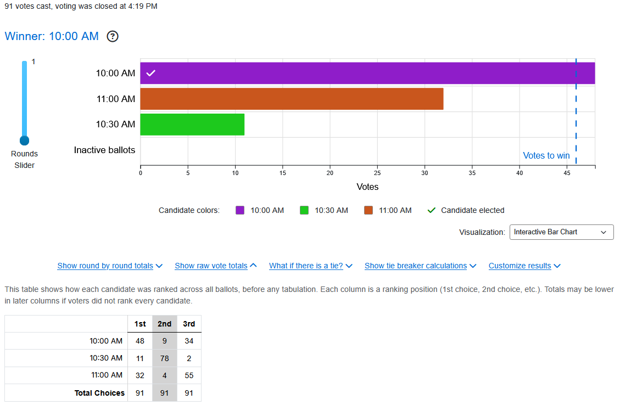Image resolution: width=620 pixels, height=405 pixels.
Task: Click the 11:00 AM label beside chart bar
Action: pos(116,99)
